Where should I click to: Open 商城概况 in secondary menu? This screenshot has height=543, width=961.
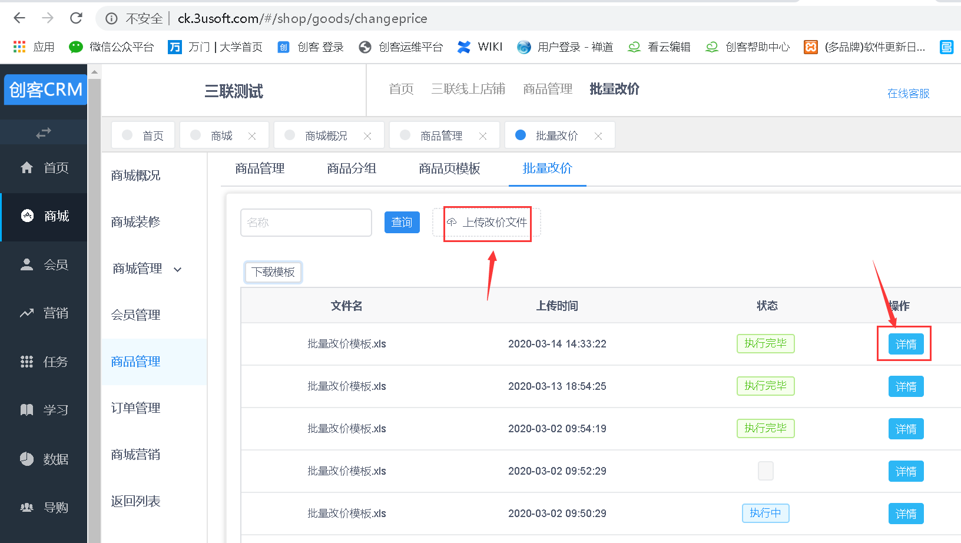click(x=135, y=176)
